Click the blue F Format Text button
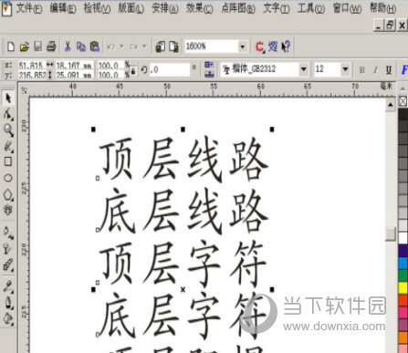Viewport: 408px width, 353px height. (x=404, y=69)
